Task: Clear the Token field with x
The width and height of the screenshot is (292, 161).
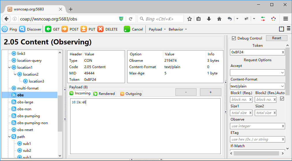Action: coord(283,52)
